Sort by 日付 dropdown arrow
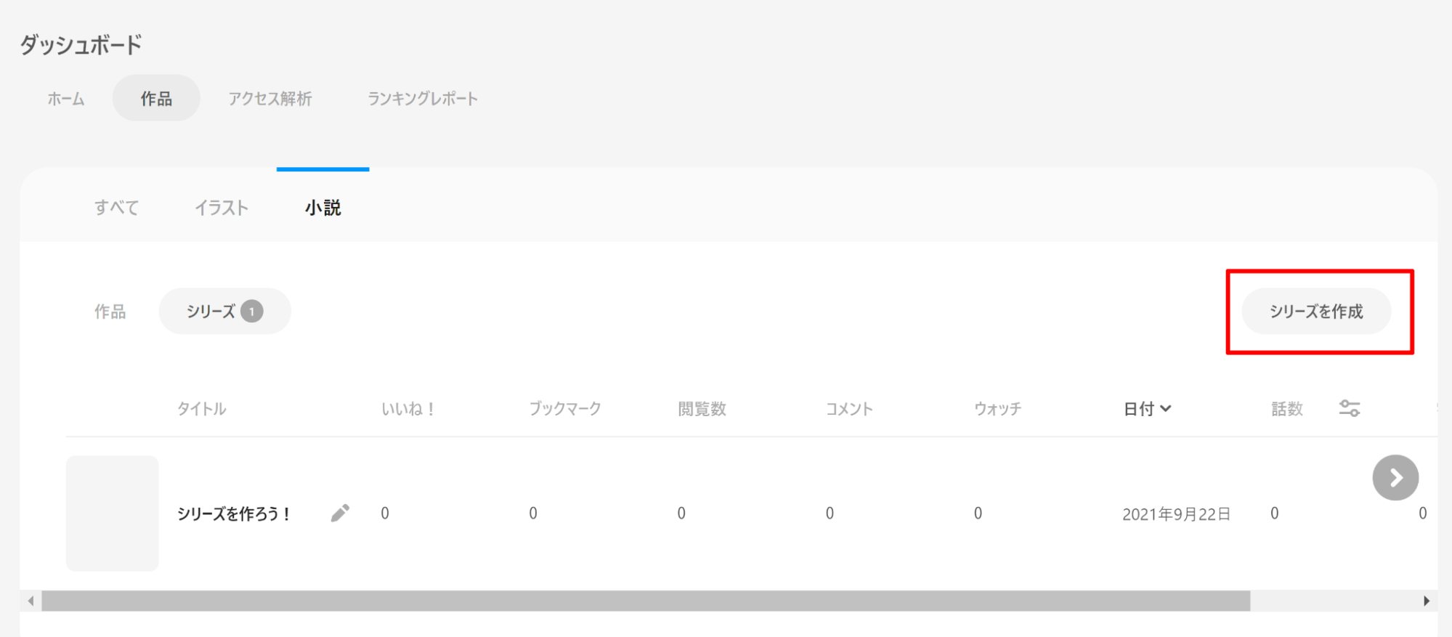The width and height of the screenshot is (1452, 637). (1166, 408)
